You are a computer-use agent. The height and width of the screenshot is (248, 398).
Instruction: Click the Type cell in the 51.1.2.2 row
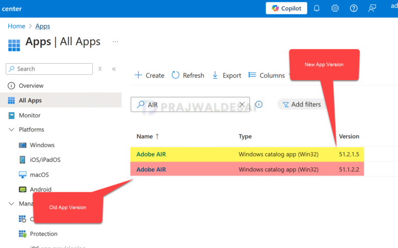coord(278,169)
